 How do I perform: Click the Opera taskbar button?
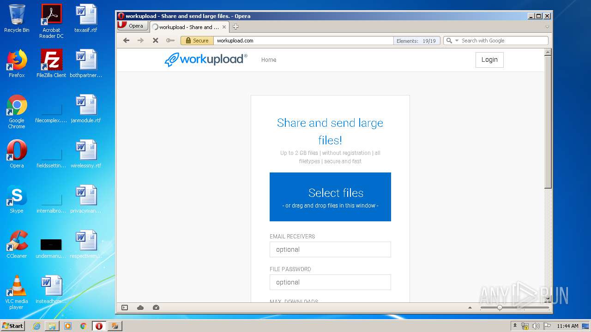[x=99, y=326]
